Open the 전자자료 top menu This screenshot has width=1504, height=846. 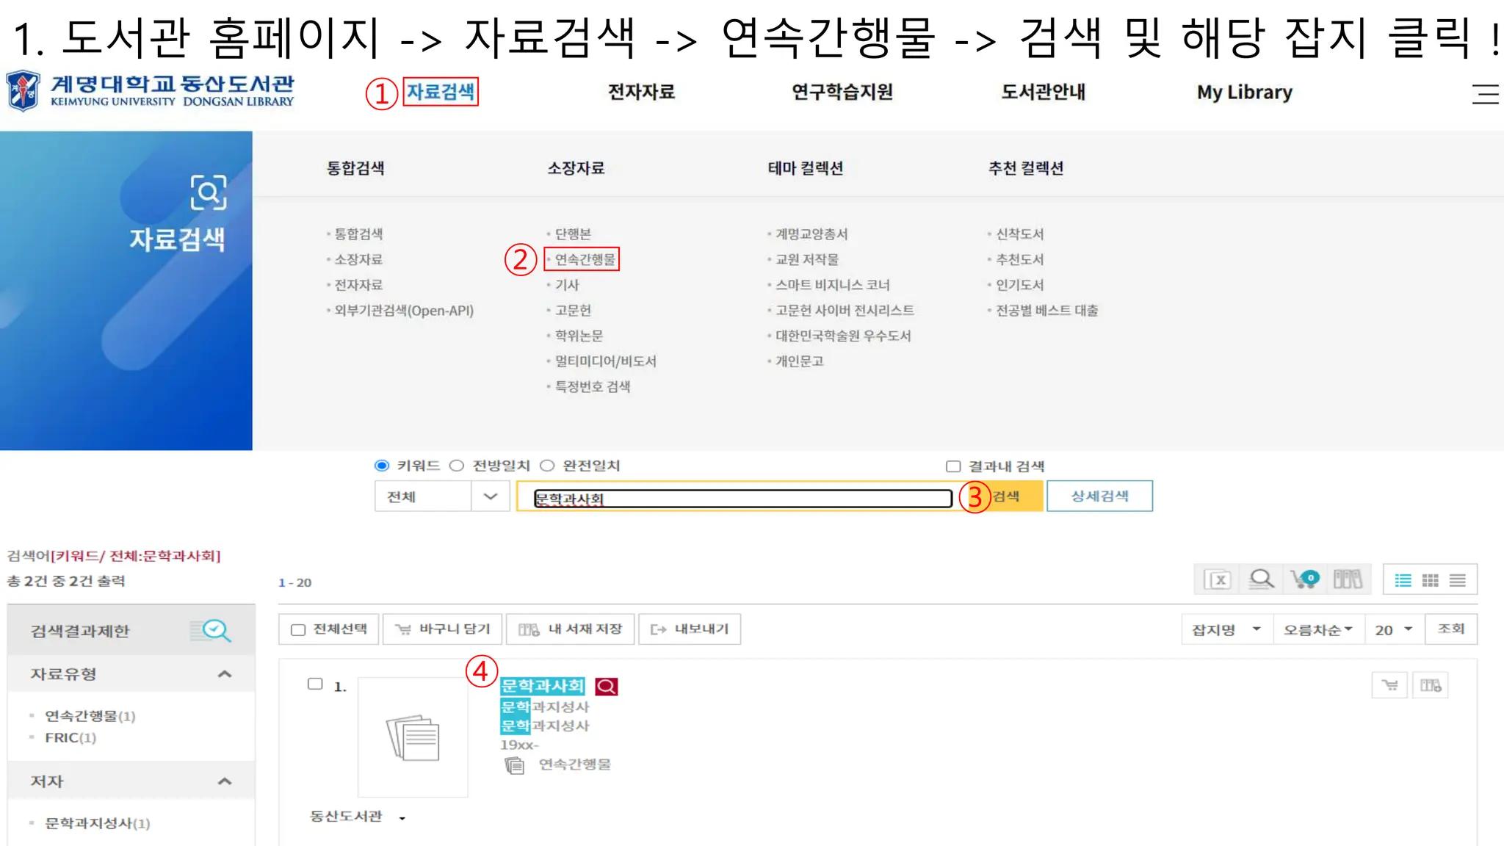[x=641, y=93]
